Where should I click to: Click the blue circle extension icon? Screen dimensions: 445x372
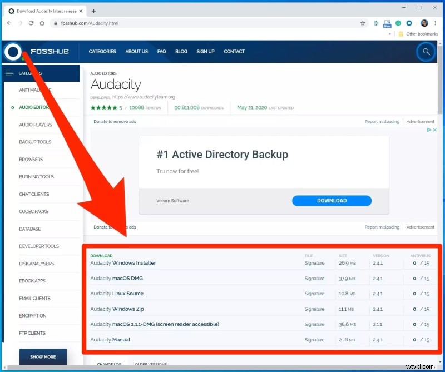tap(409, 23)
